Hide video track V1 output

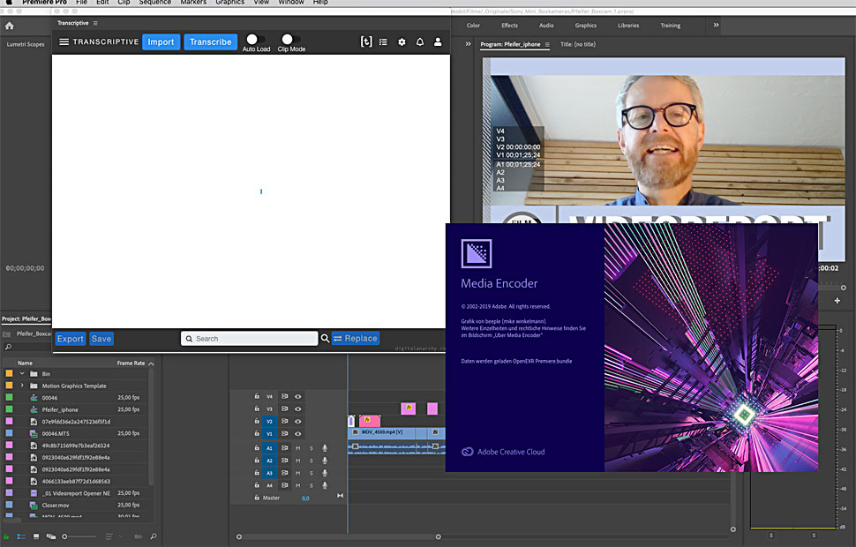(298, 434)
